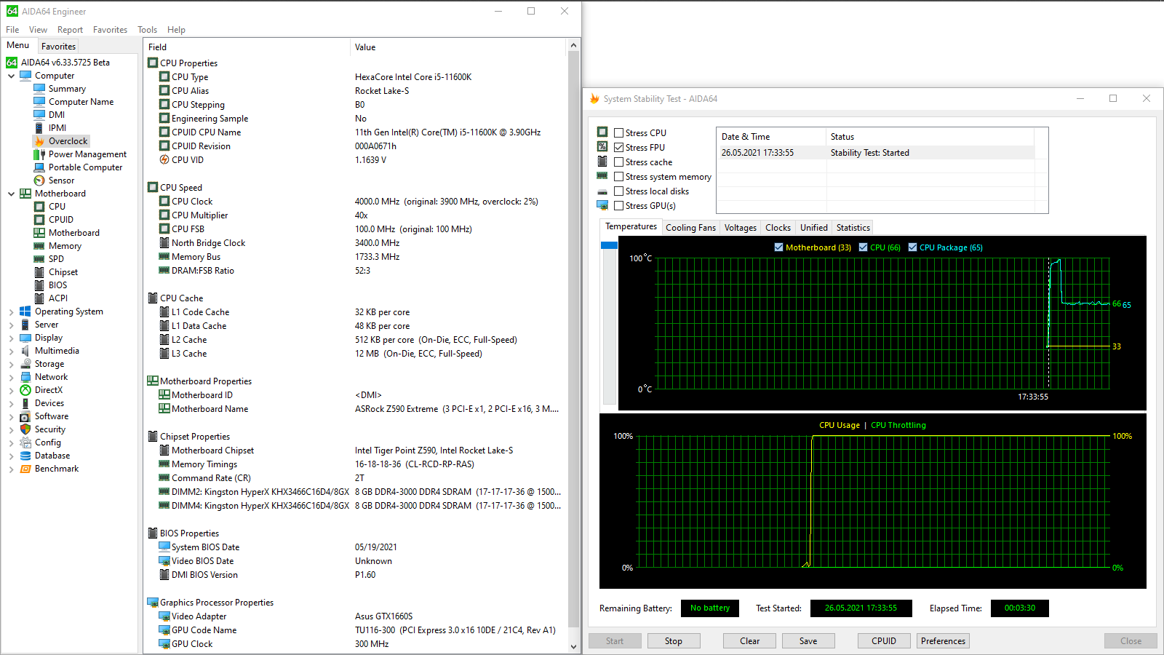This screenshot has width=1164, height=655.
Task: Open the Sensor page
Action: 61,180
